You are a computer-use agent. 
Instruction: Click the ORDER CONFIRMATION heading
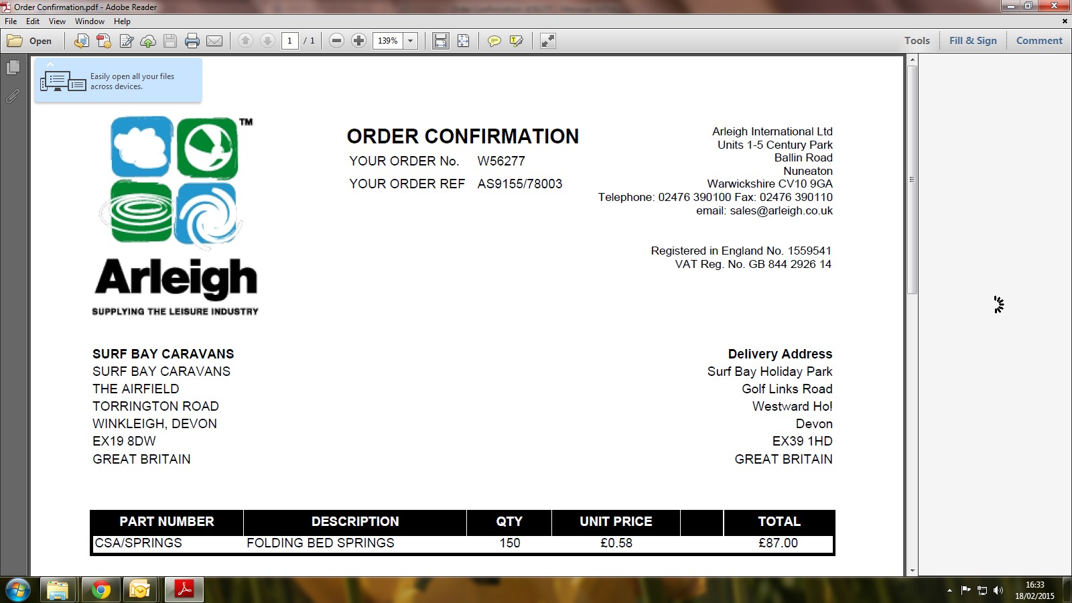[463, 136]
